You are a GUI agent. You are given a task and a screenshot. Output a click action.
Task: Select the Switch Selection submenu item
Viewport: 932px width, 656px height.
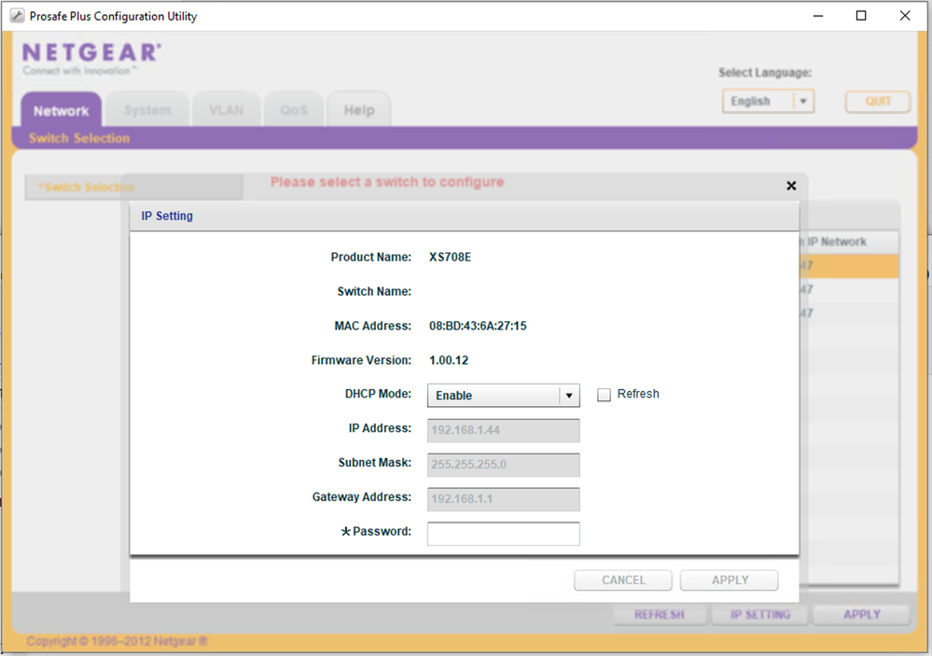point(79,138)
